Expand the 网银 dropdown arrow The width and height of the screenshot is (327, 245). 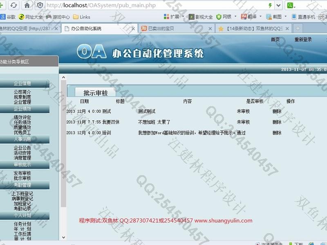click(x=235, y=16)
